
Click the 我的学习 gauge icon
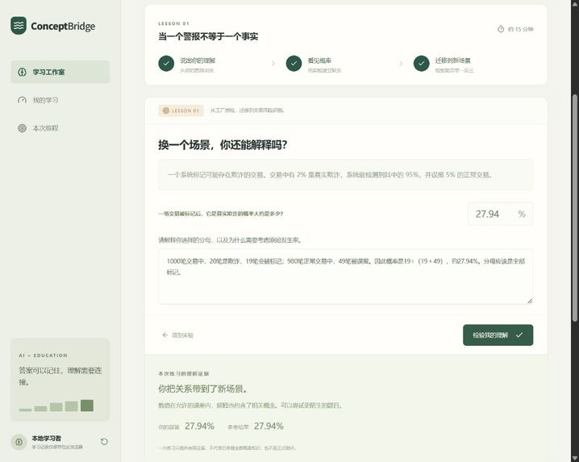pos(22,100)
